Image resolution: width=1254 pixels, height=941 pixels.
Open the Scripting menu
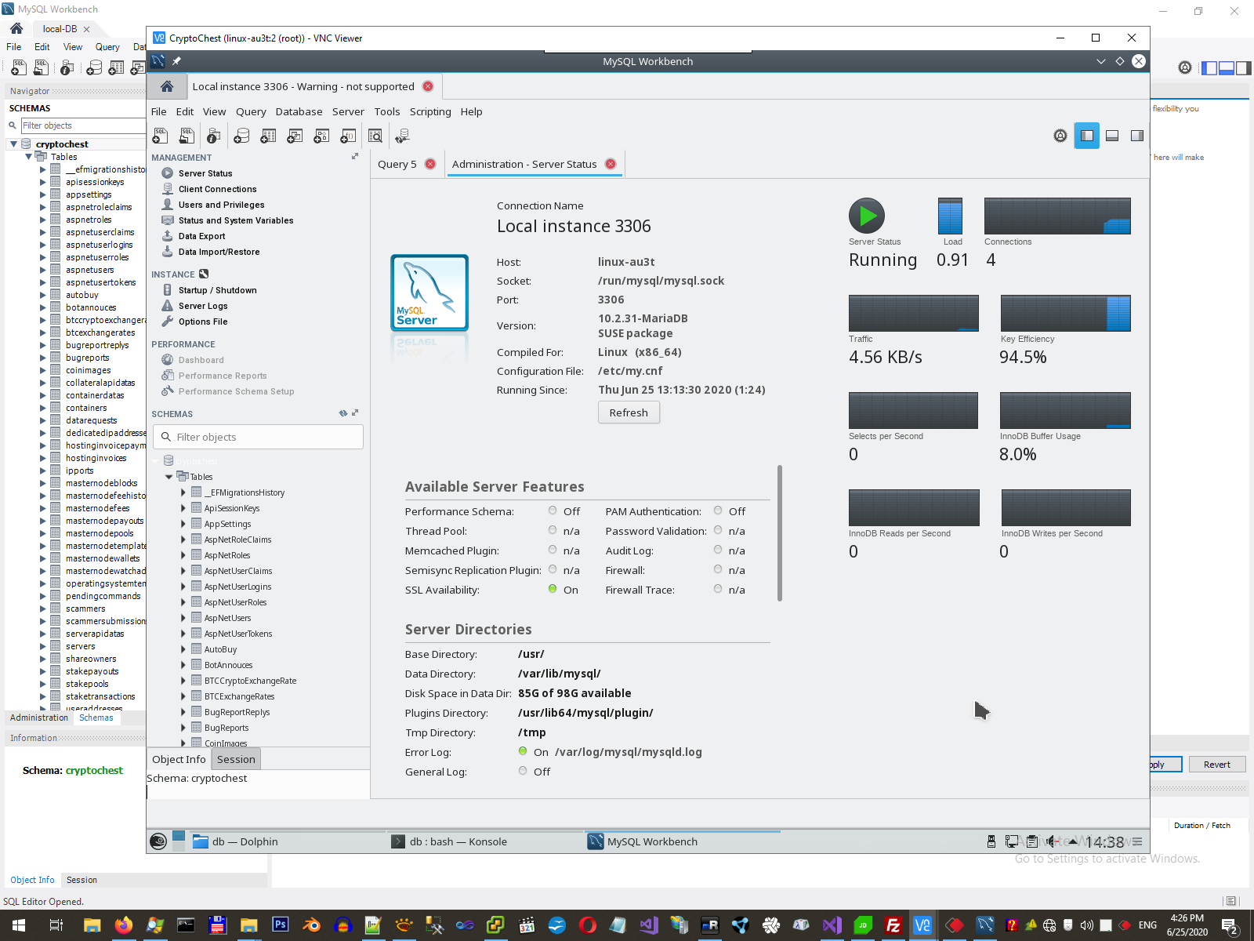pyautogui.click(x=430, y=111)
